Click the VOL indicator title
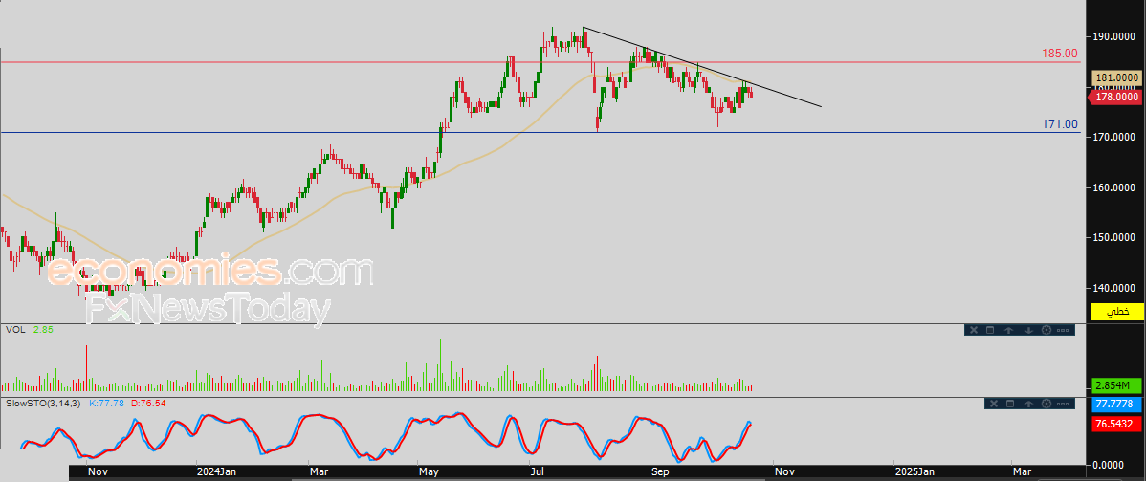This screenshot has height=482, width=1146. [14, 330]
